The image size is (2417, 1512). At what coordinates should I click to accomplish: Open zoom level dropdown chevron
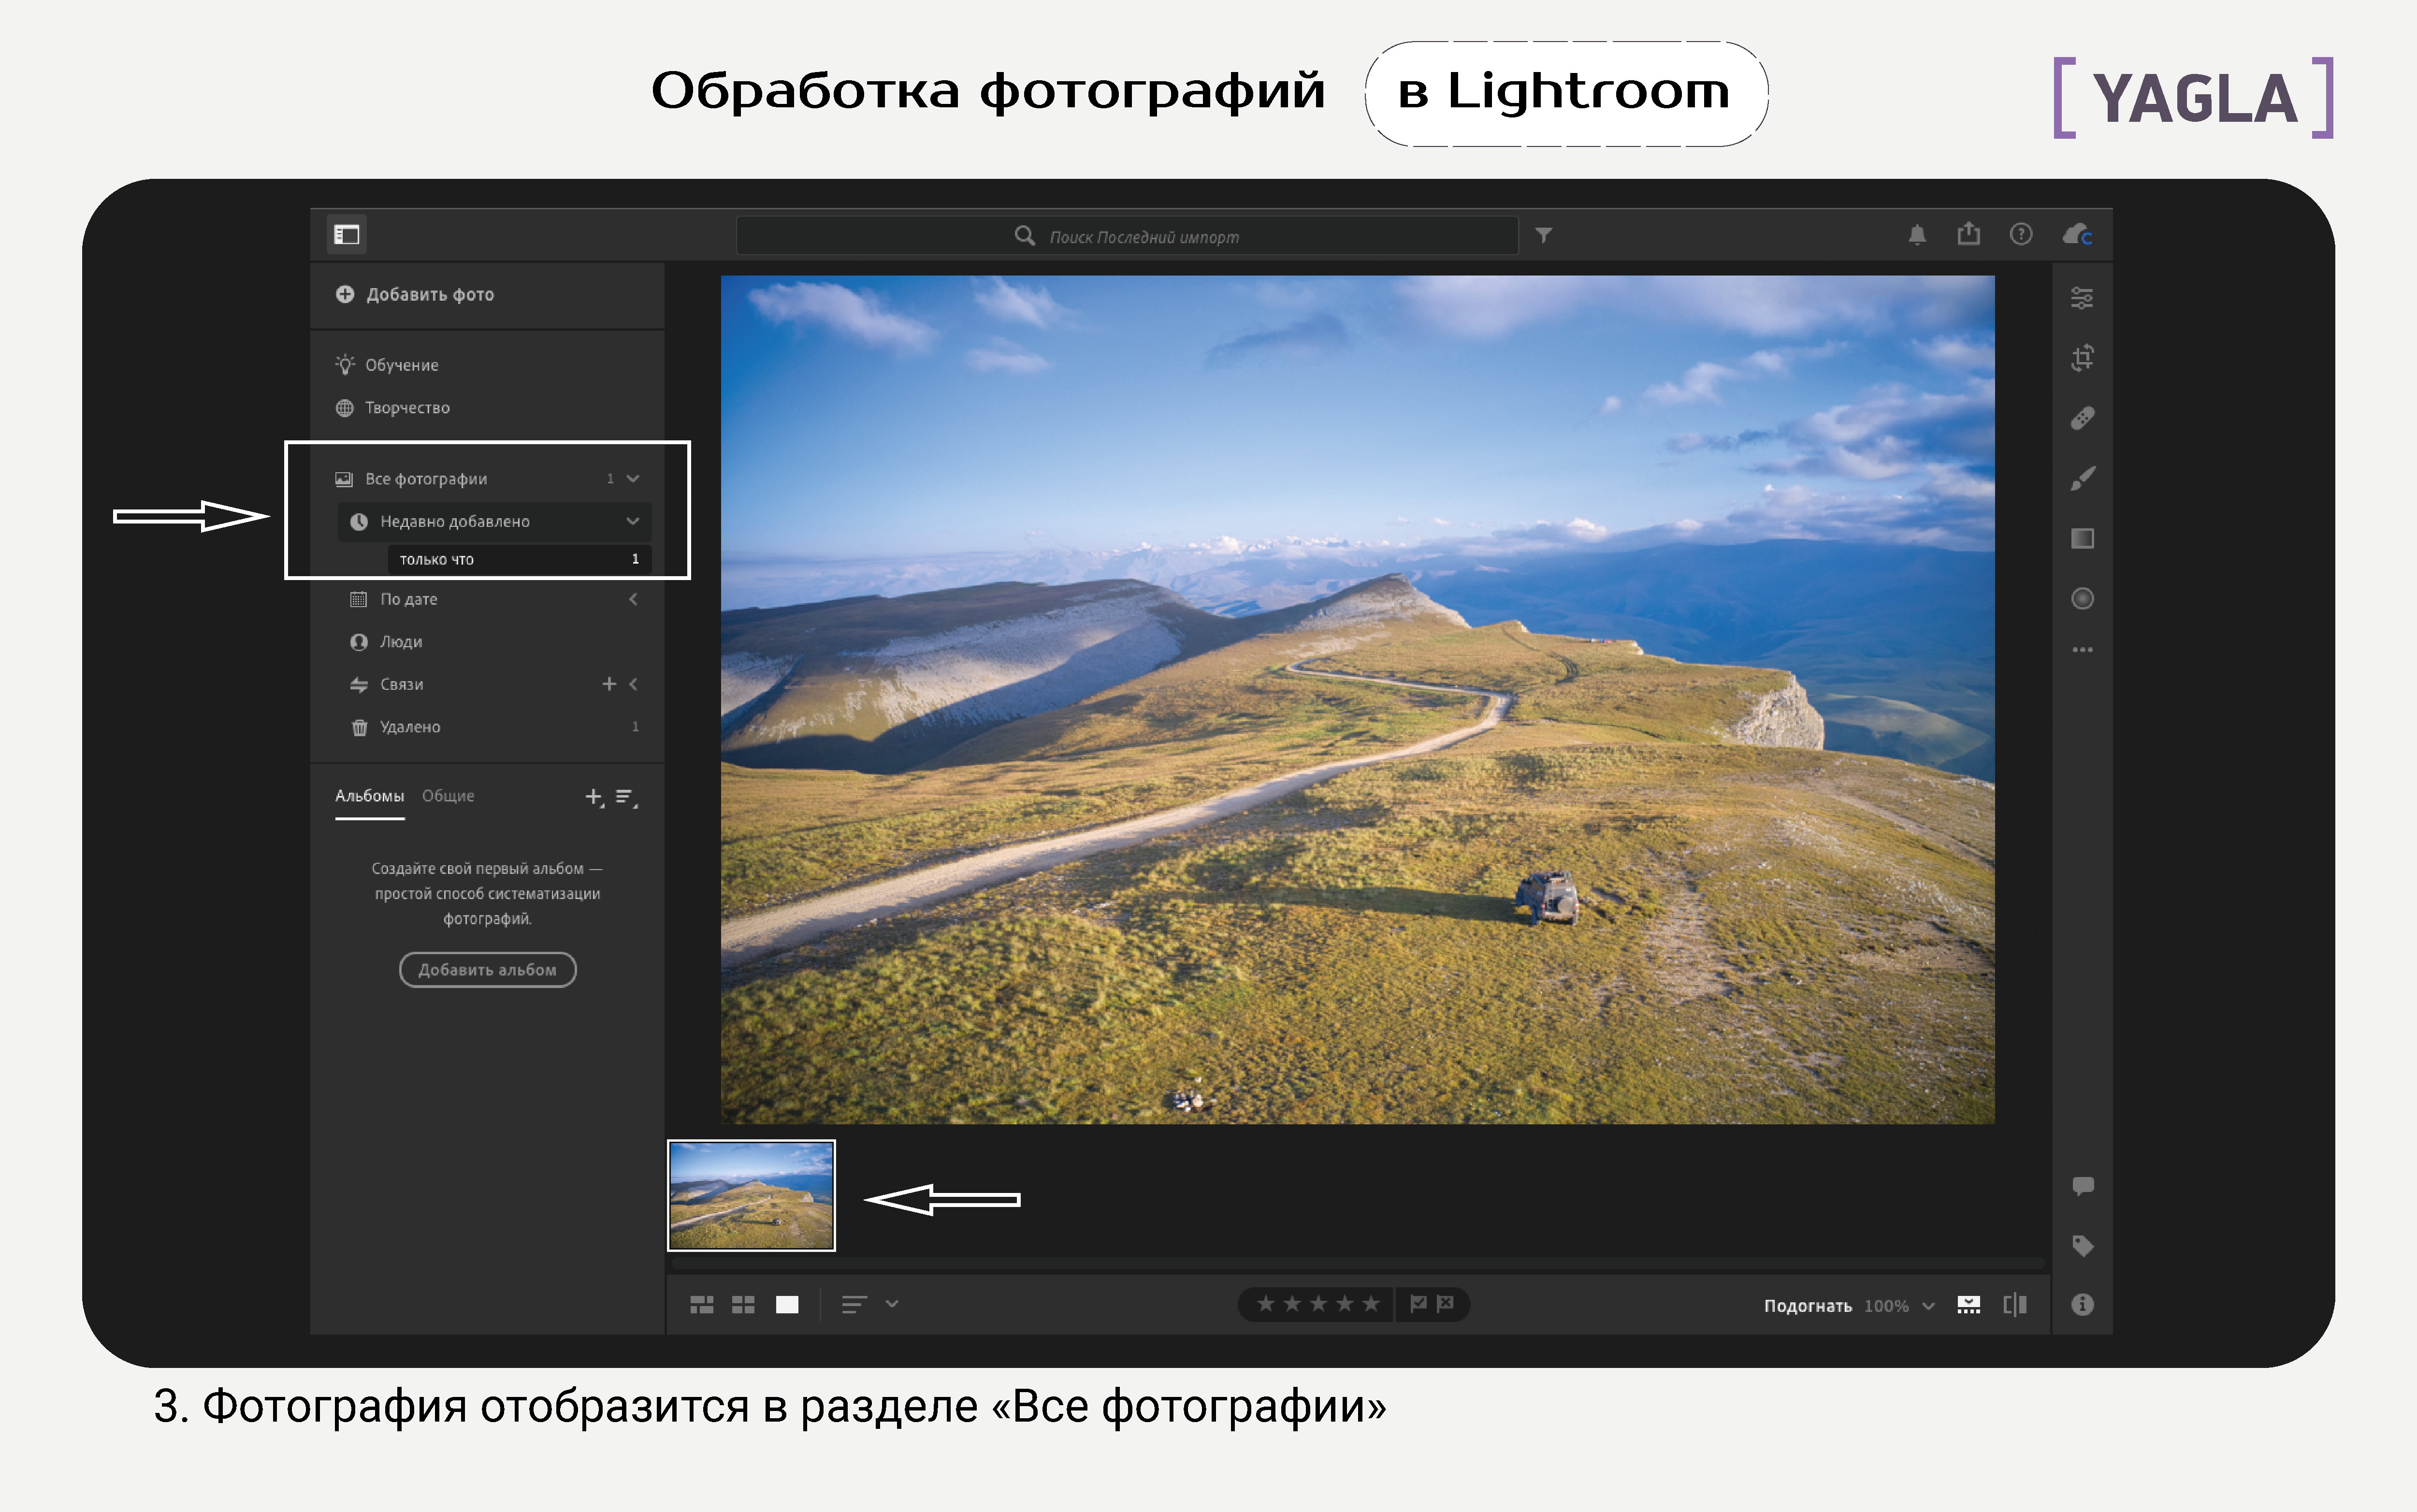1928,1306
